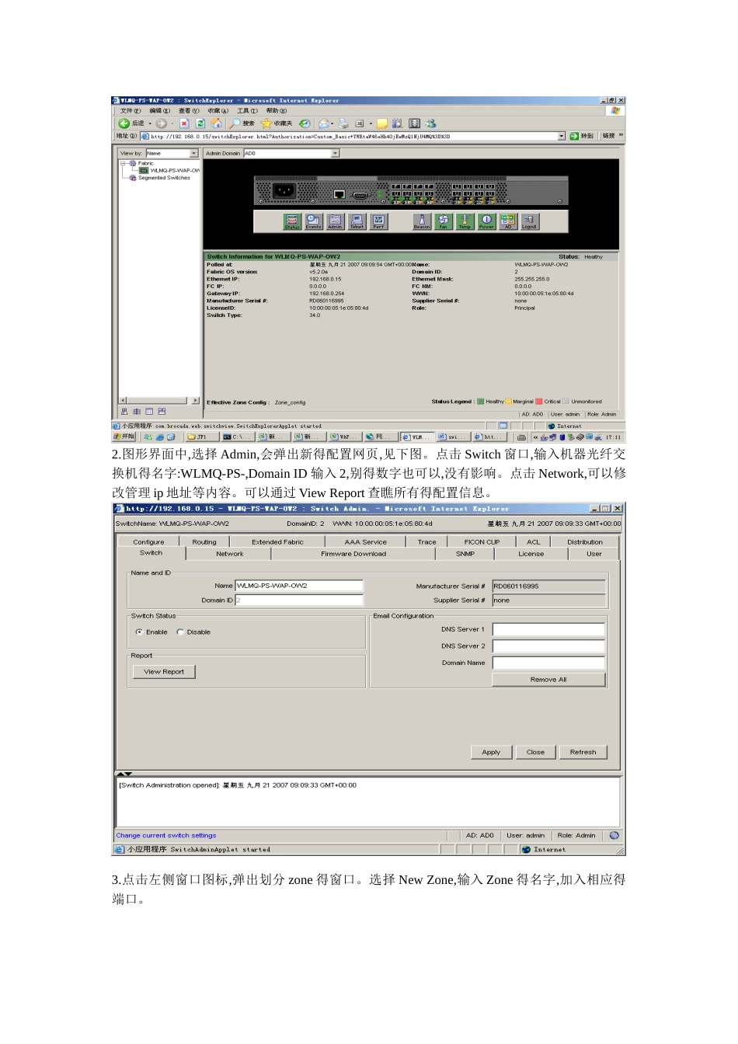Select the Enable radio button
Viewport: 738px width, 1044px height.
point(139,632)
